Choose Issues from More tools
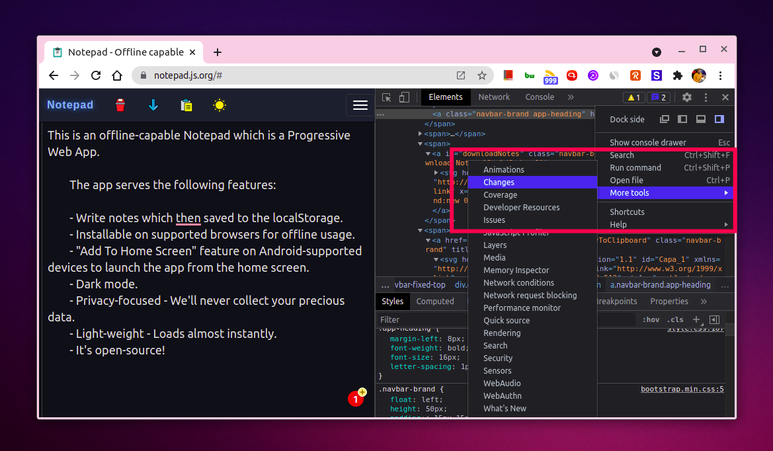Viewport: 773px width, 451px height. tap(532, 220)
